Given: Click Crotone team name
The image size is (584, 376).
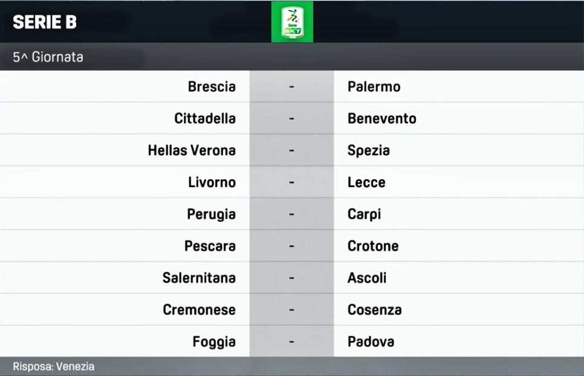Looking at the screenshot, I should [373, 246].
